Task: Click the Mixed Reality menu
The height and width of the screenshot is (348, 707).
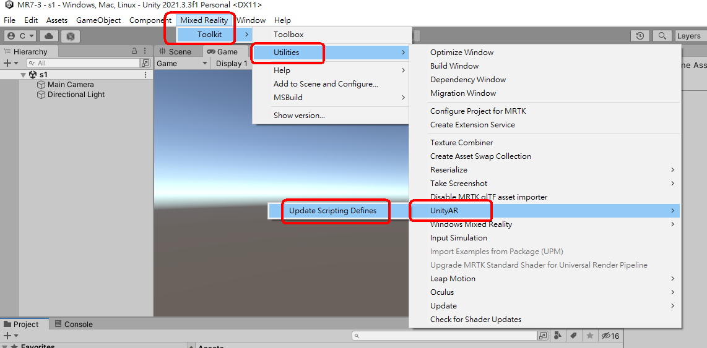Action: pyautogui.click(x=204, y=20)
